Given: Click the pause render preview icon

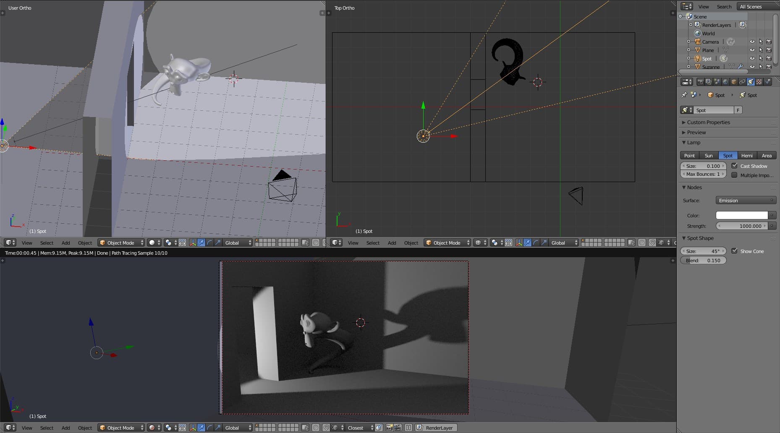Looking at the screenshot, I should [x=408, y=428].
